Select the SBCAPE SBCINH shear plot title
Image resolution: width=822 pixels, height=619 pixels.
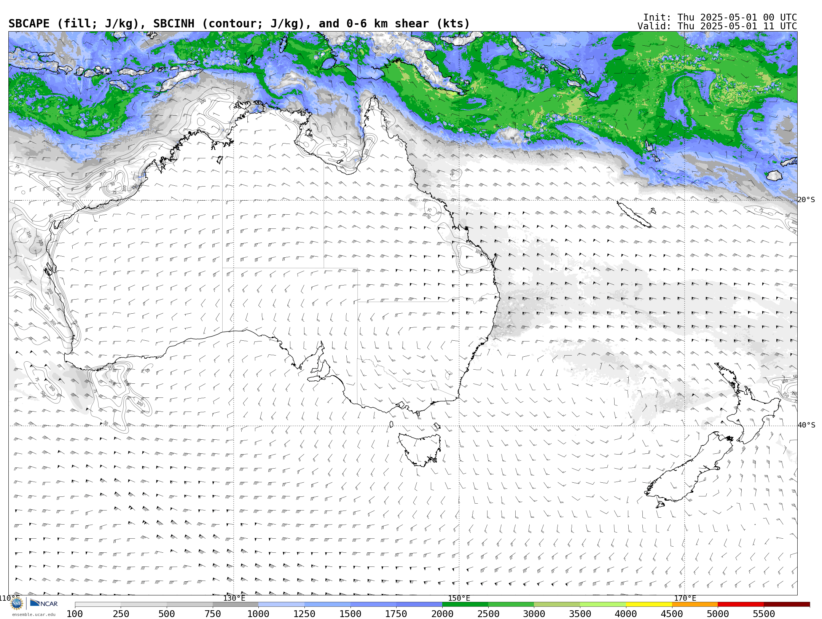click(x=239, y=24)
